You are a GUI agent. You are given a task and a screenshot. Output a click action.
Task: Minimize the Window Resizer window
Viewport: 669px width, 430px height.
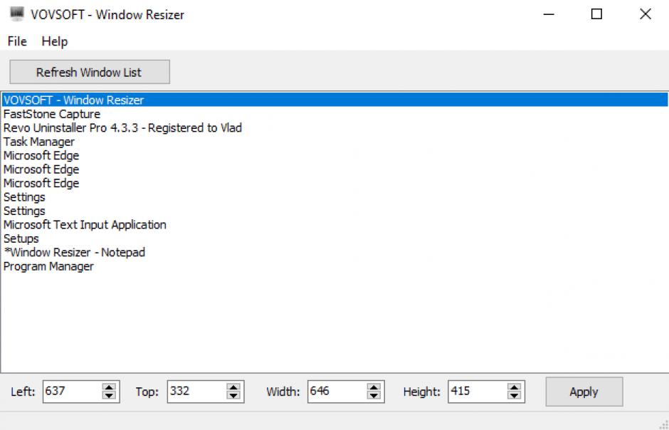(x=549, y=14)
